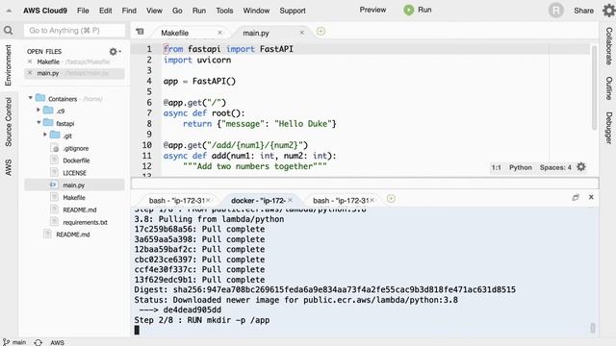
Task: Open the Support menu
Action: tap(293, 11)
